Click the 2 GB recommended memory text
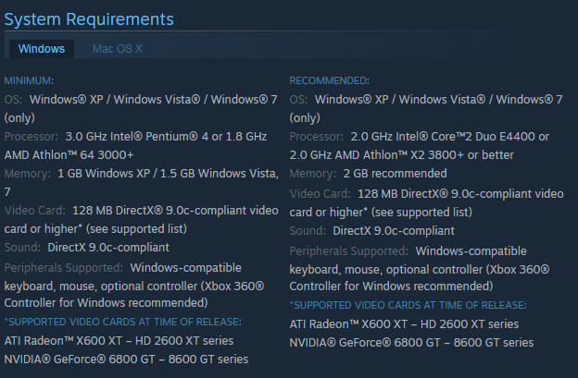578x378 pixels. (395, 173)
